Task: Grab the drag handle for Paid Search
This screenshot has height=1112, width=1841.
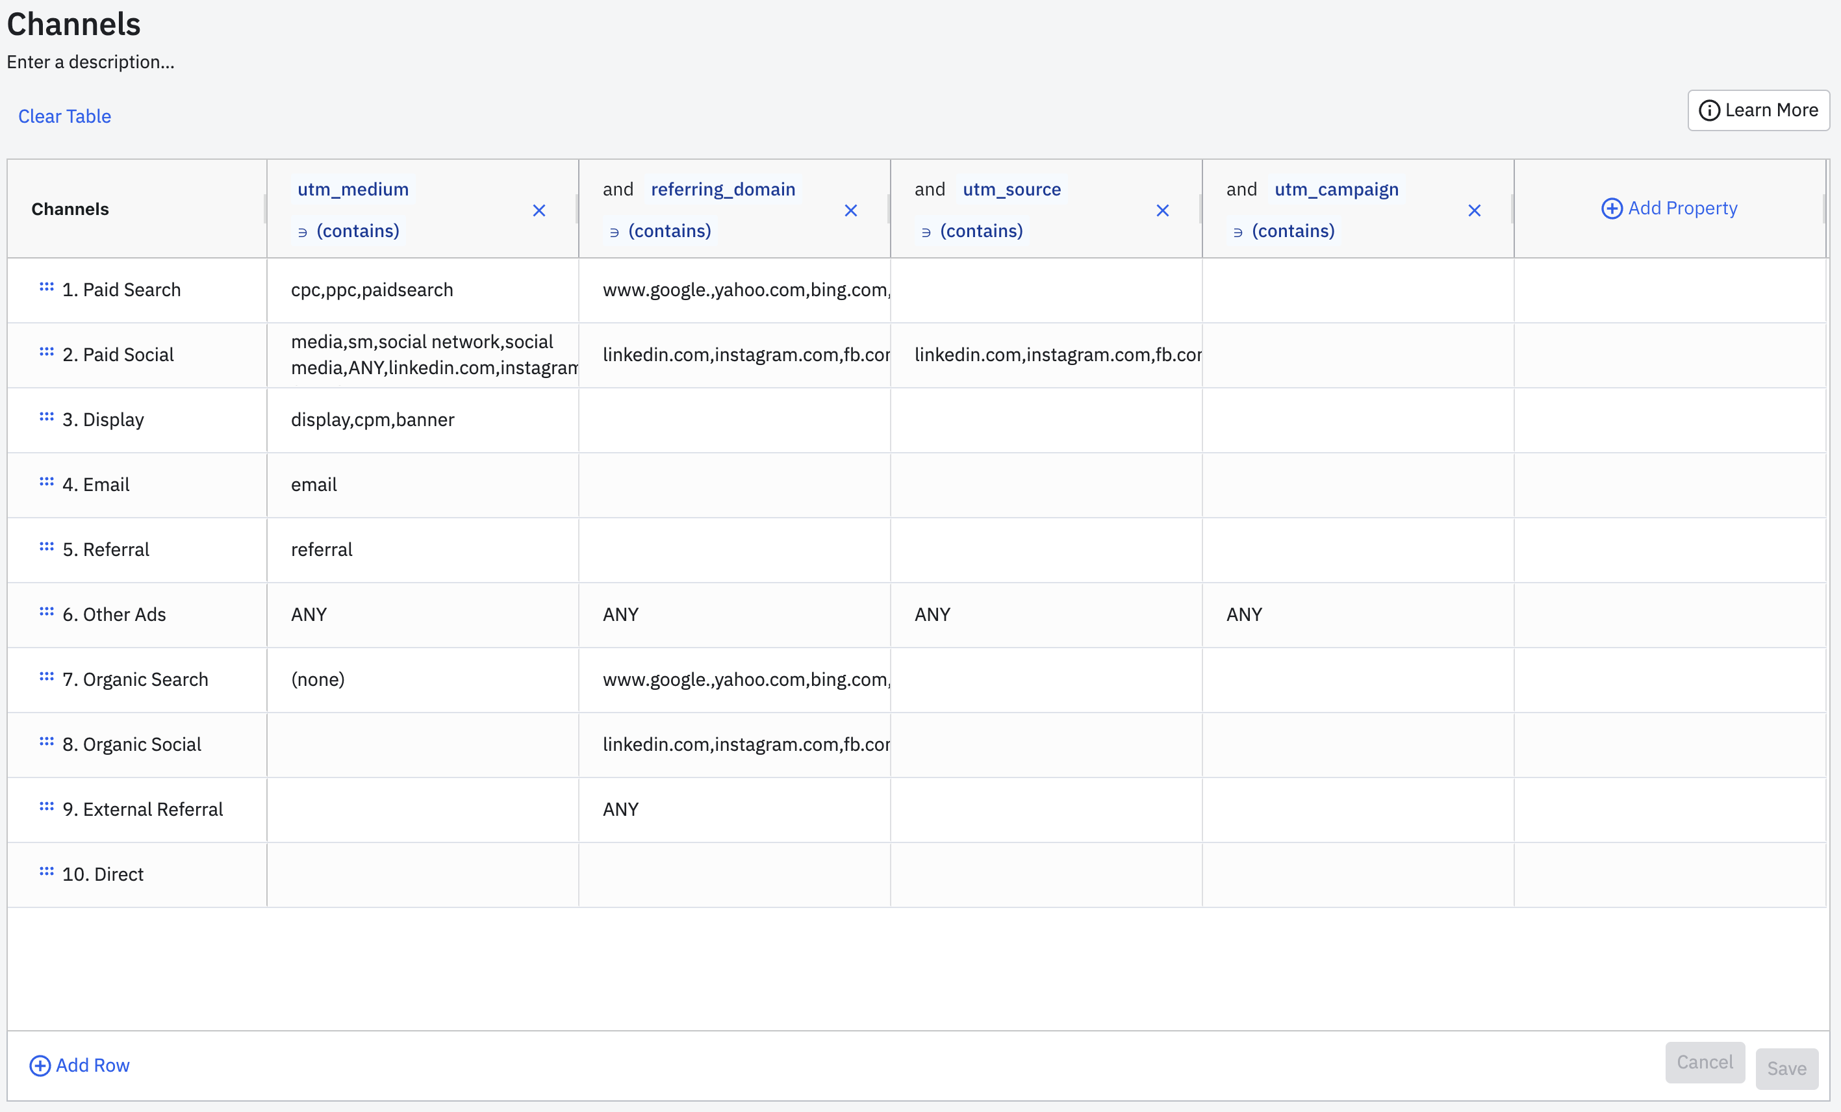Action: coord(46,287)
